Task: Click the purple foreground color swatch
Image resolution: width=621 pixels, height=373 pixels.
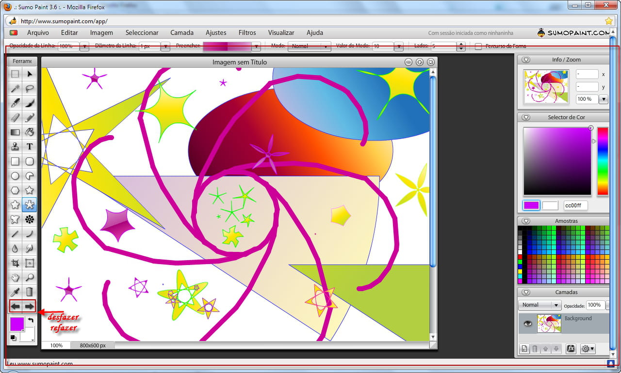Action: pos(17,324)
